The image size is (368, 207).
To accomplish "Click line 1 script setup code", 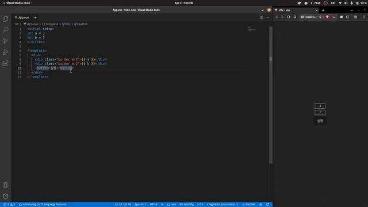I will pyautogui.click(x=41, y=29).
